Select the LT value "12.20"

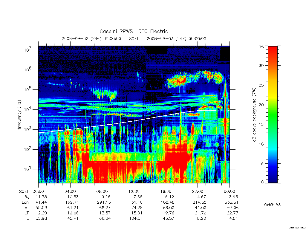click(41, 213)
